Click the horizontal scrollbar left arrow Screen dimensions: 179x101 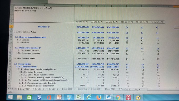pos(140,89)
